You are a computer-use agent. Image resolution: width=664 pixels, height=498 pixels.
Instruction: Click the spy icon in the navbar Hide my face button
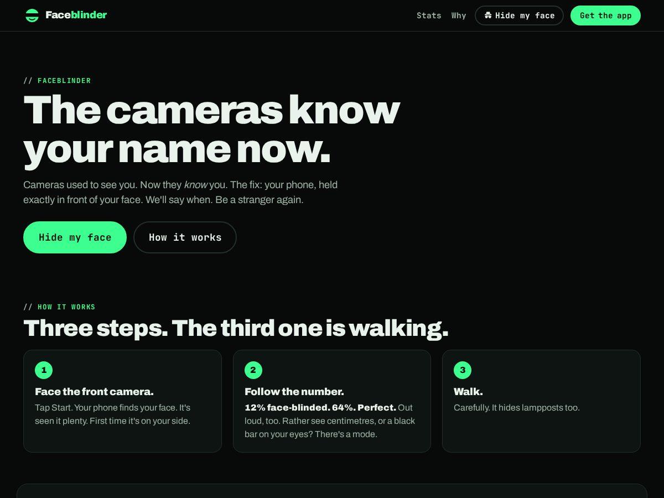click(x=488, y=15)
